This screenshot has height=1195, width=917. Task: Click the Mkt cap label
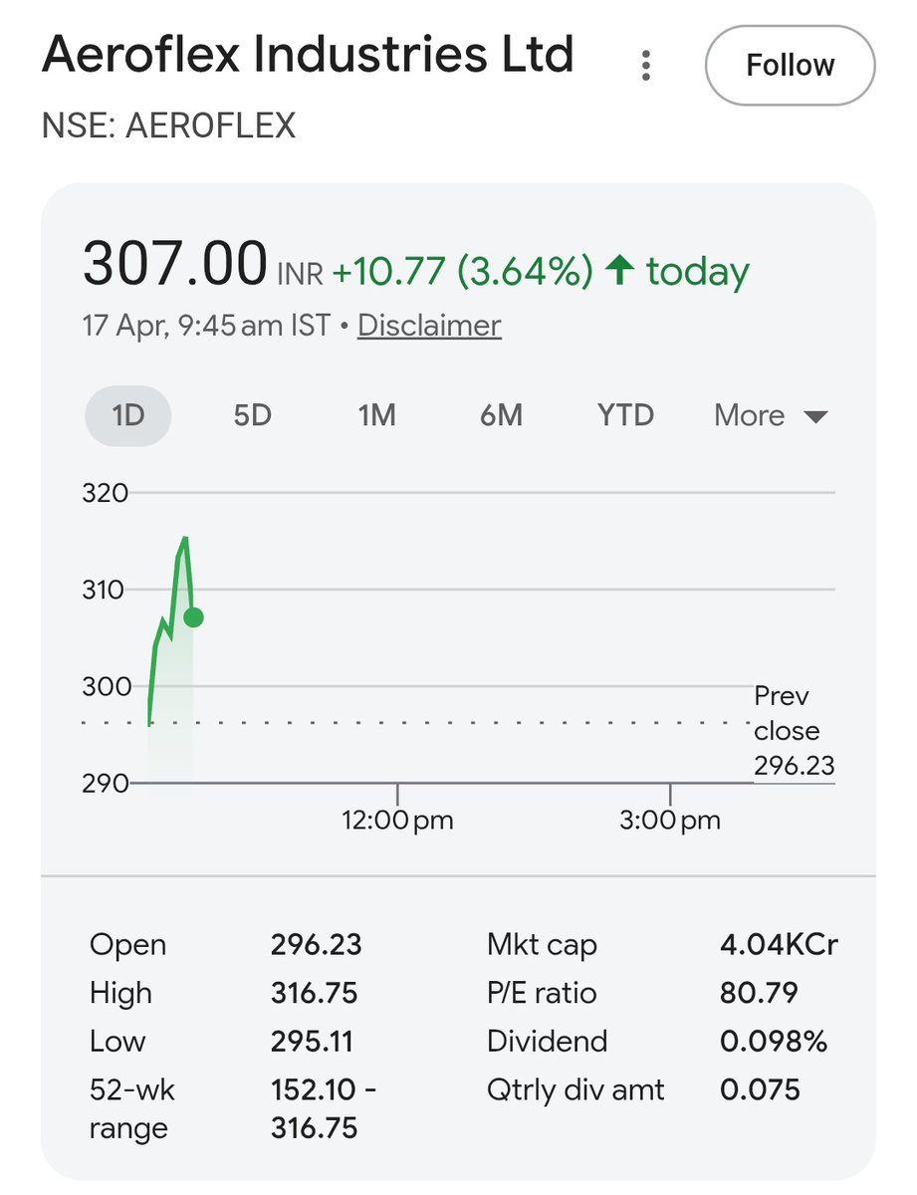(x=542, y=945)
